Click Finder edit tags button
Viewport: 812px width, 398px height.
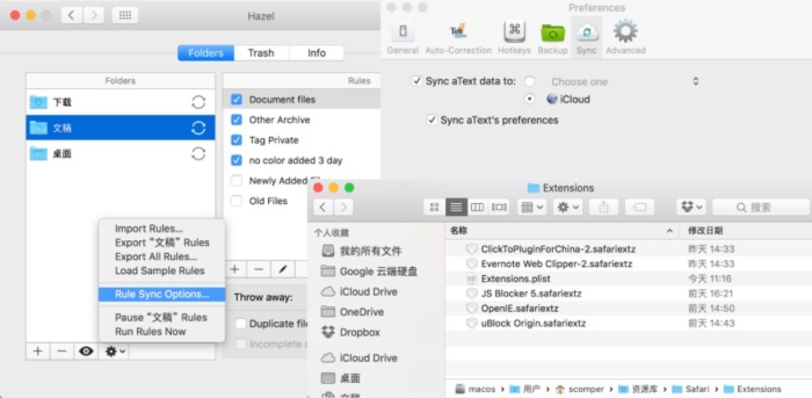coord(640,207)
